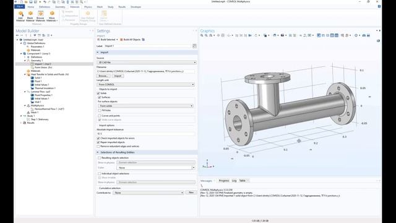Open the Log tab in messages panel
This screenshot has height=223, width=396.
pyautogui.click(x=234, y=180)
